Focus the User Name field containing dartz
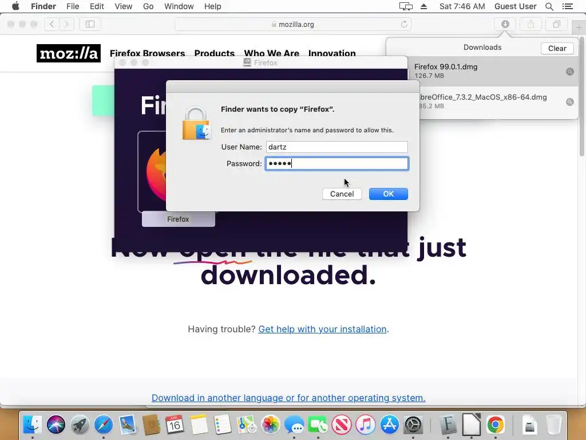 pos(336,147)
